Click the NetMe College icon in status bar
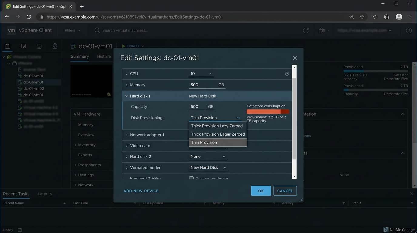 386,230
